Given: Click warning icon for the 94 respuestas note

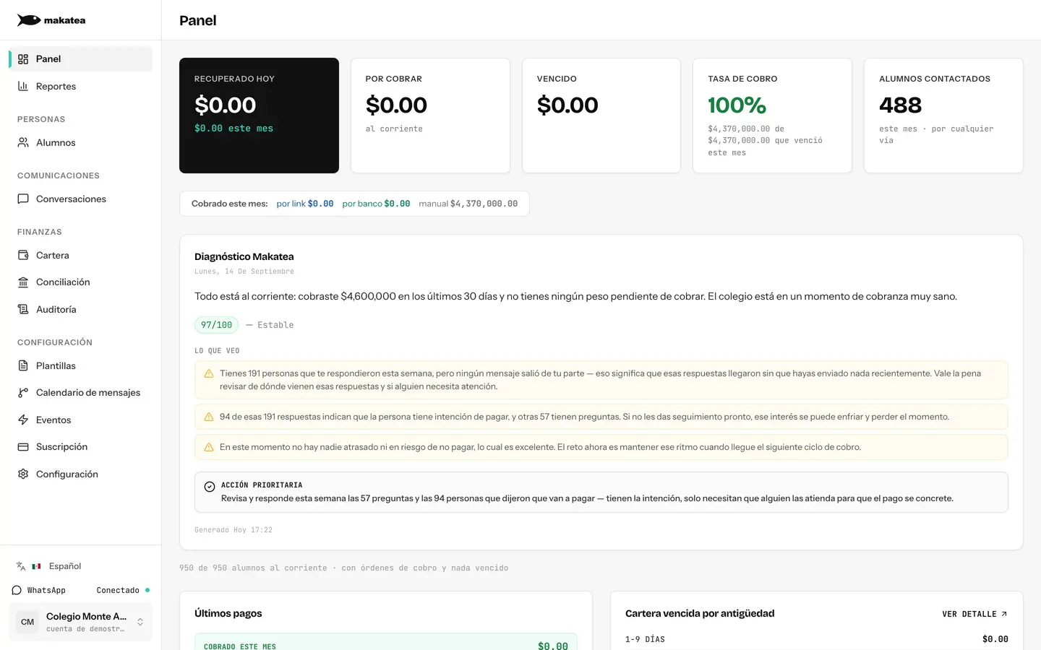Looking at the screenshot, I should coord(209,417).
